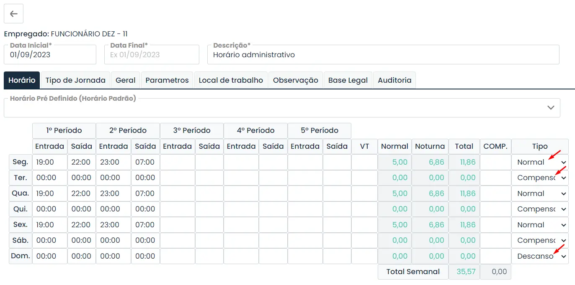575x285 pixels.
Task: Click Dom. 1º Período Entrada field
Action: click(x=50, y=256)
